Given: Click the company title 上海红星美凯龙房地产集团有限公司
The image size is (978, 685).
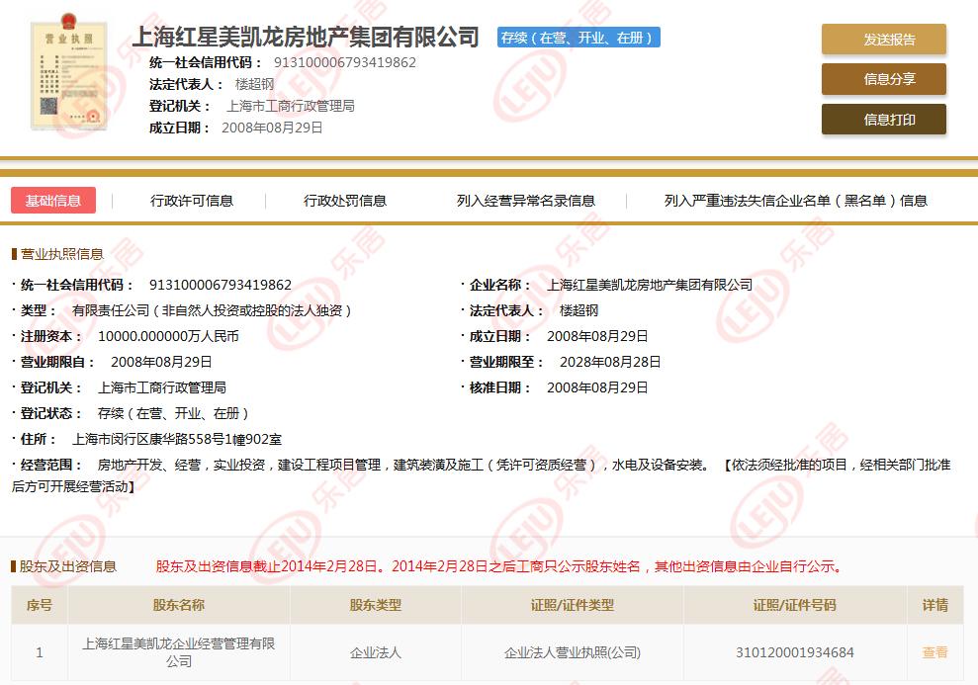Looking at the screenshot, I should [x=306, y=37].
